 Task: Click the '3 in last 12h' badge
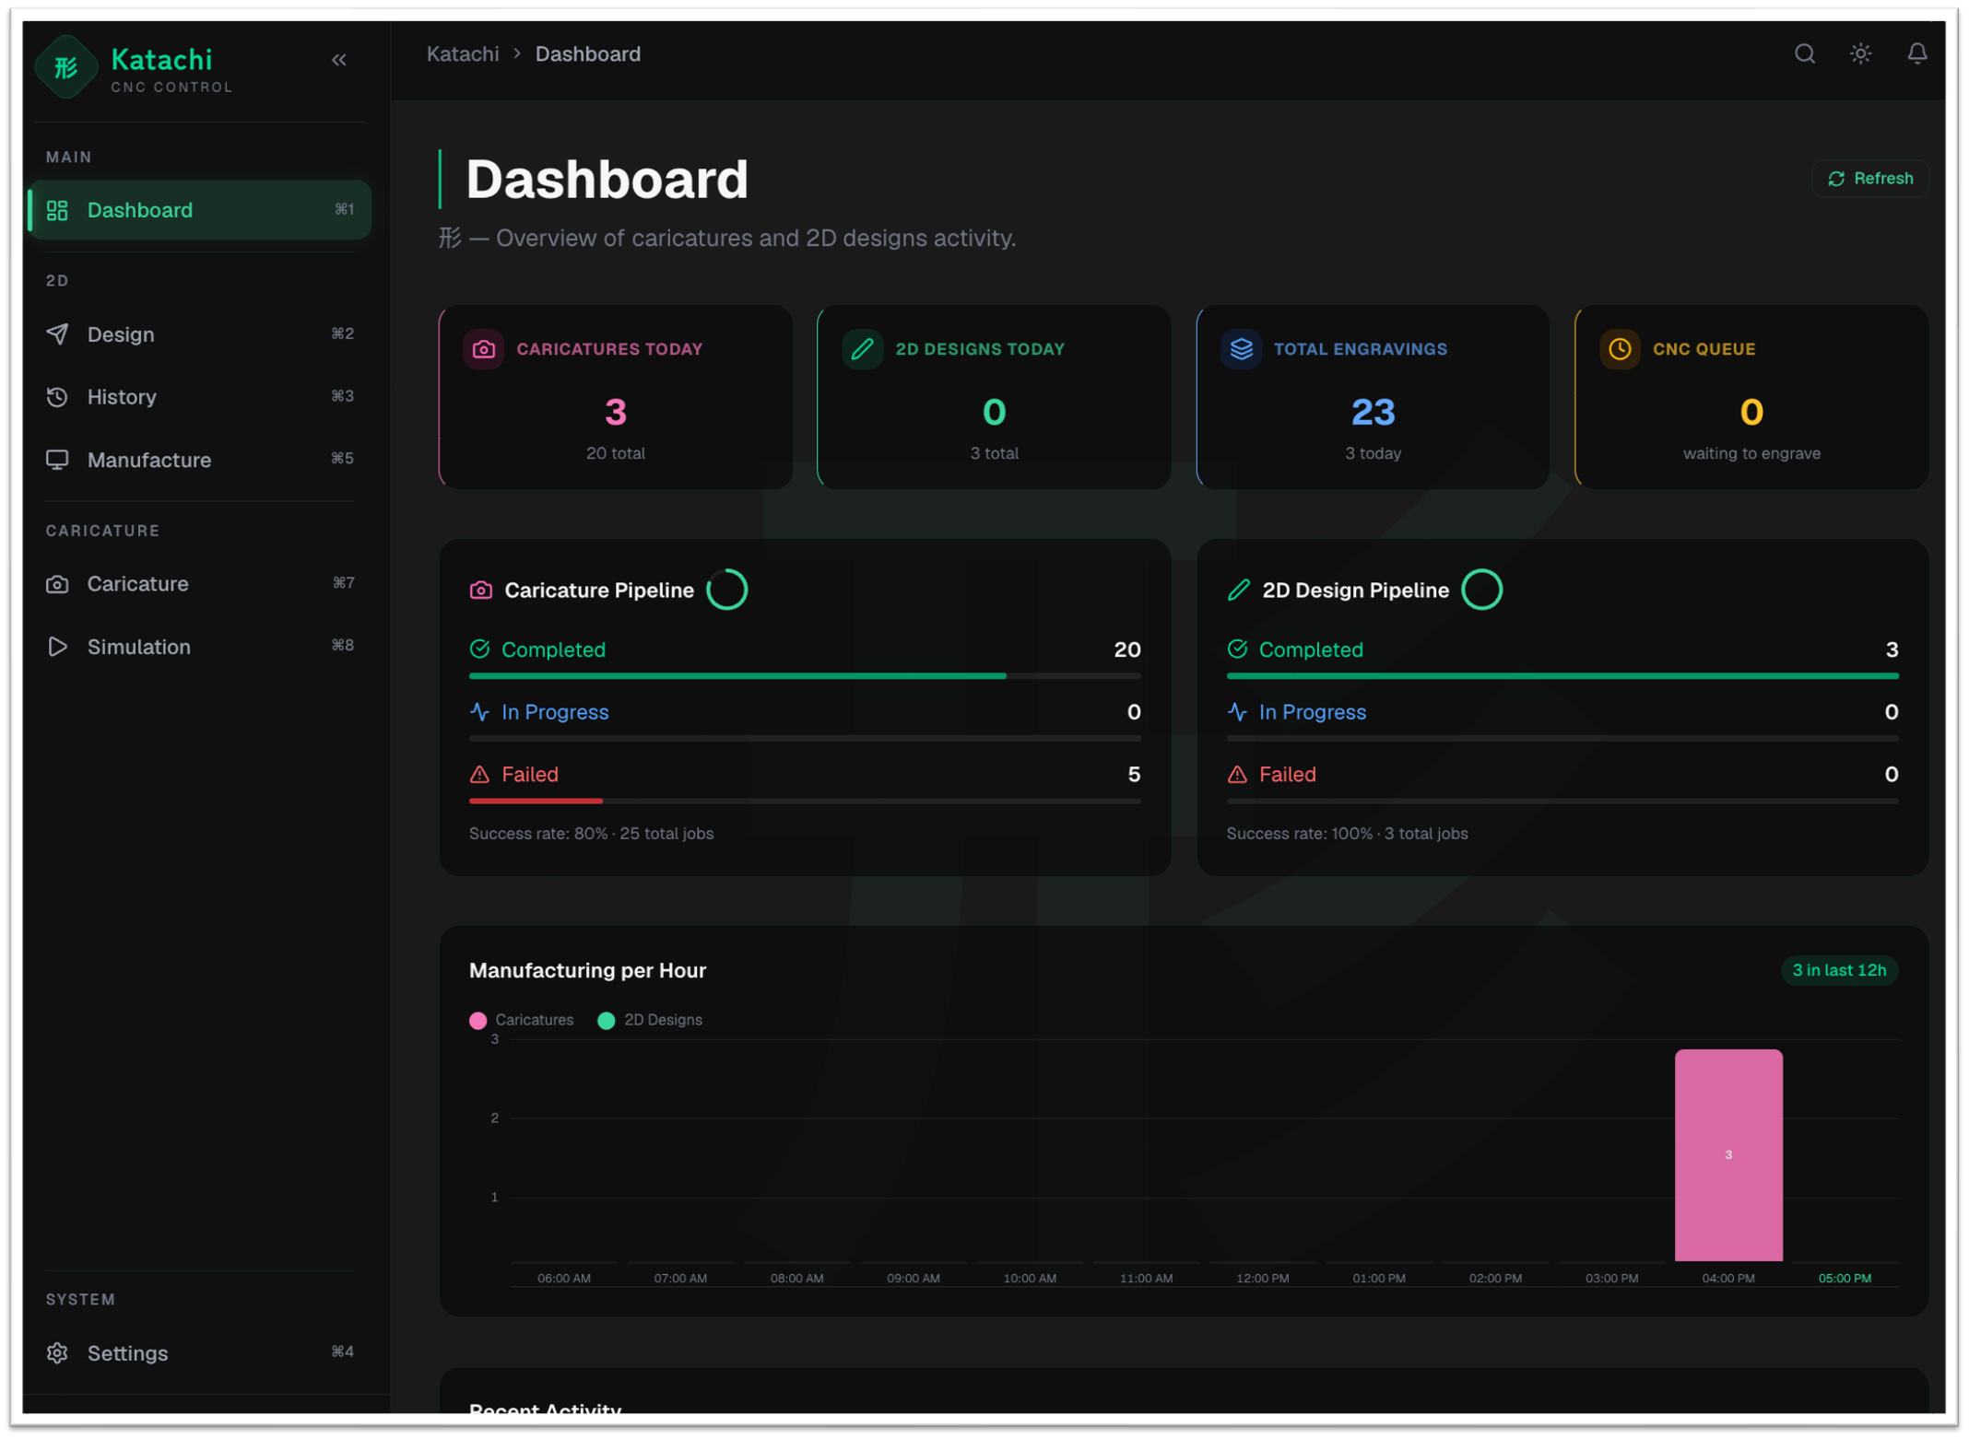click(x=1838, y=970)
